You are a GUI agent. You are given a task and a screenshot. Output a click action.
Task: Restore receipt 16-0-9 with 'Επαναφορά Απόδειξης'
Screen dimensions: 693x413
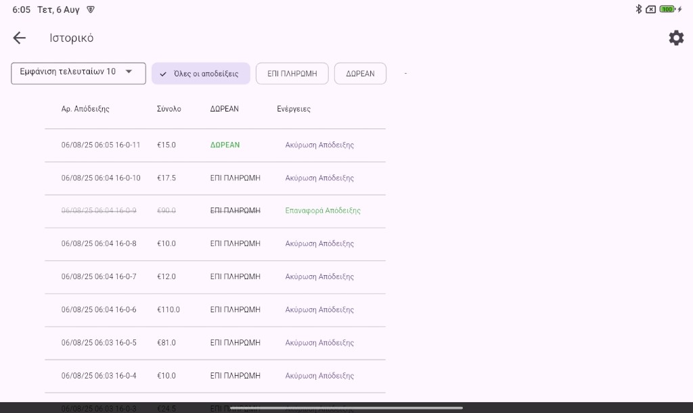[x=323, y=211]
